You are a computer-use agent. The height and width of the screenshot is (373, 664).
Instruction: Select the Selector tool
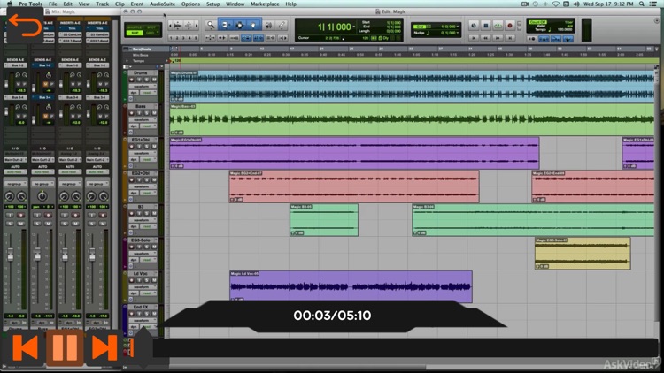click(240, 26)
